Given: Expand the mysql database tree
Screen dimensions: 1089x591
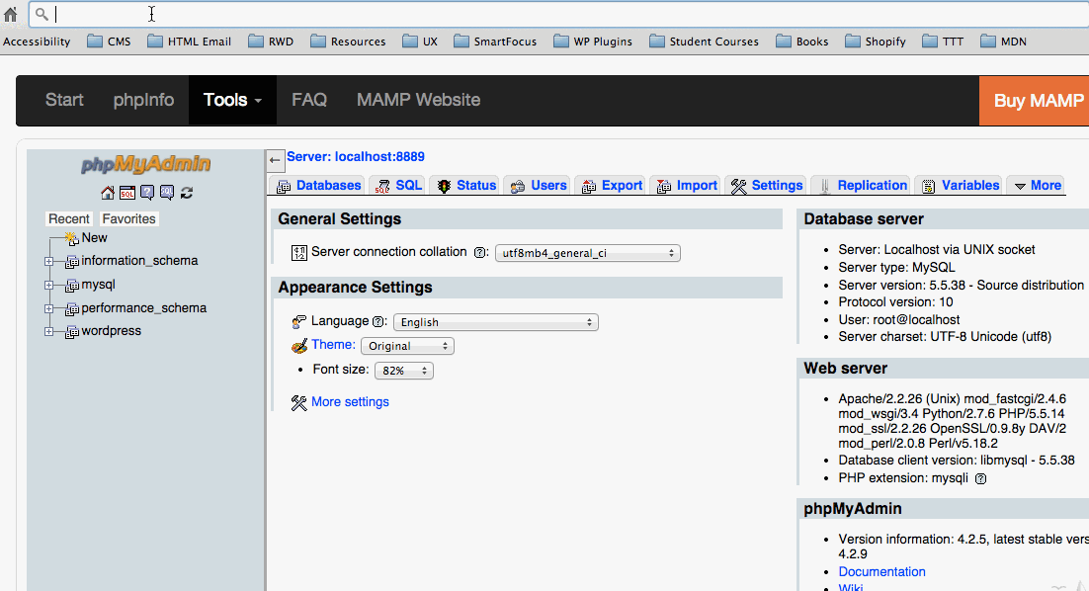Looking at the screenshot, I should (x=48, y=286).
